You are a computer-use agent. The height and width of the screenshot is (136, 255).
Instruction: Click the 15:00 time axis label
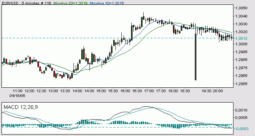coord(101,91)
